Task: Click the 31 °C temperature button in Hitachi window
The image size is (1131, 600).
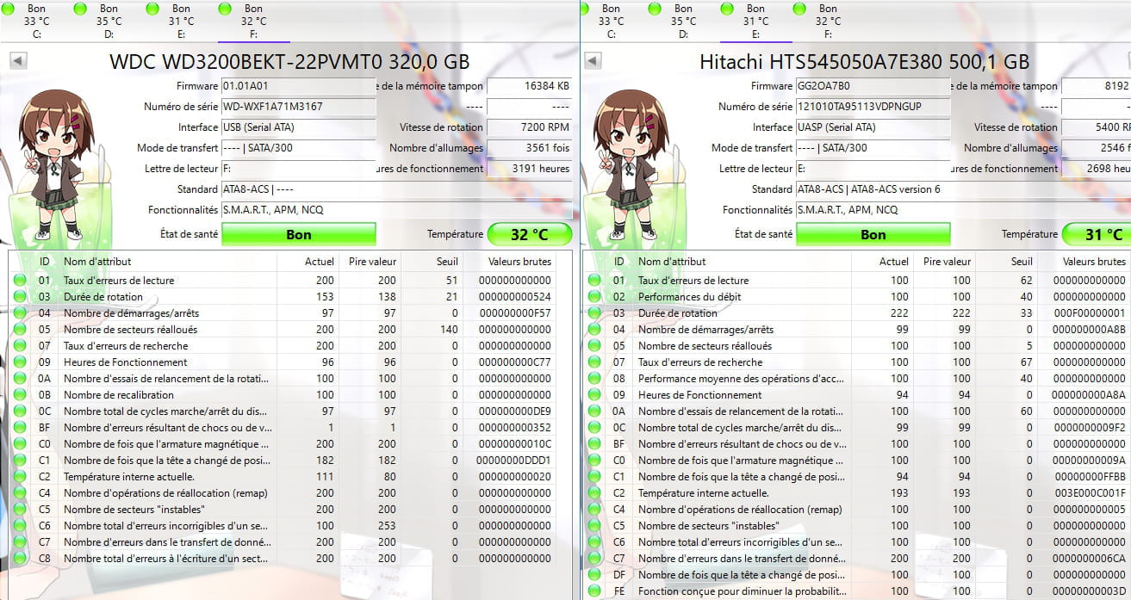Action: [x=1097, y=234]
